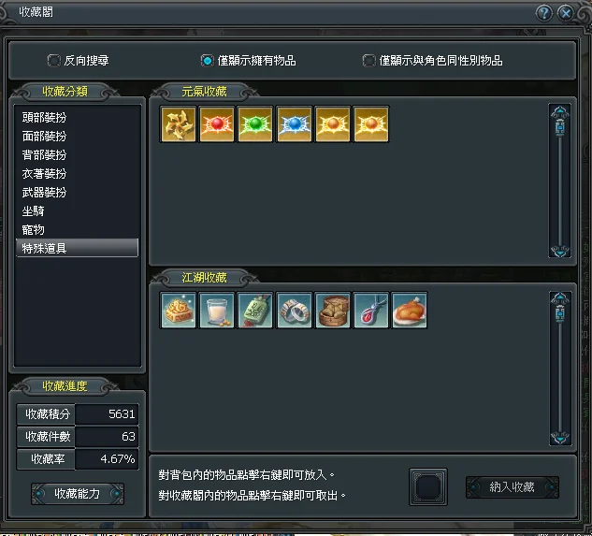Select the red gem necklace item

371,311
